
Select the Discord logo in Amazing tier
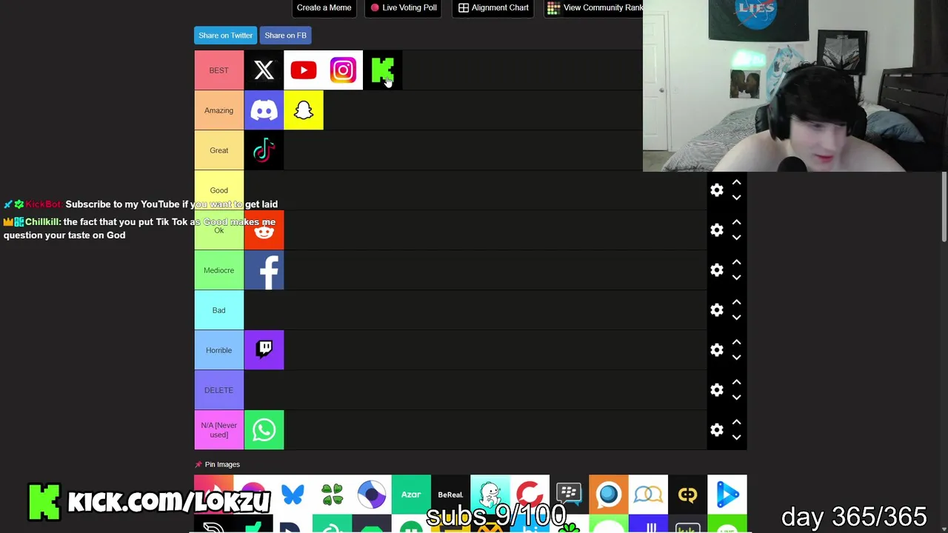click(264, 110)
